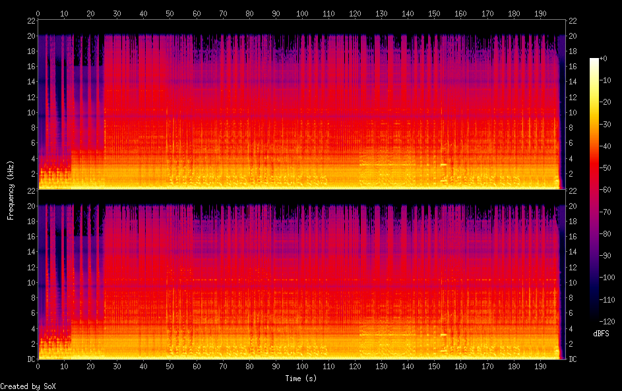Click the "50" tick on the bottom time axis
This screenshot has width=622, height=391.
pyautogui.click(x=170, y=366)
